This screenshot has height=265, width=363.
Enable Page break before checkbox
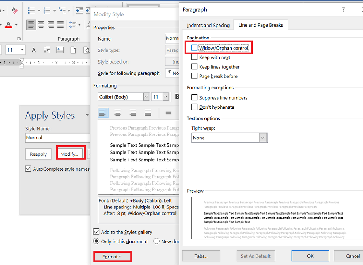194,76
